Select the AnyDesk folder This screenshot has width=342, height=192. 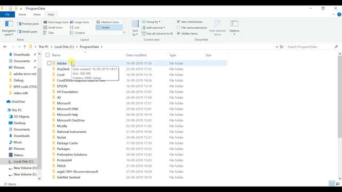coord(63,69)
